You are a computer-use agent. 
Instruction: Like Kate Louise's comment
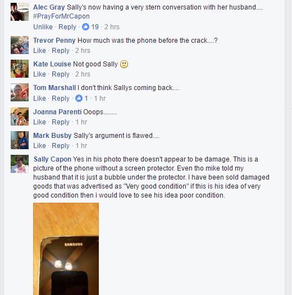click(40, 74)
